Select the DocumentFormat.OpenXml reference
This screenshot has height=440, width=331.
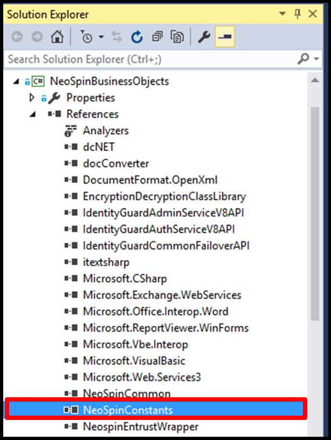150,180
